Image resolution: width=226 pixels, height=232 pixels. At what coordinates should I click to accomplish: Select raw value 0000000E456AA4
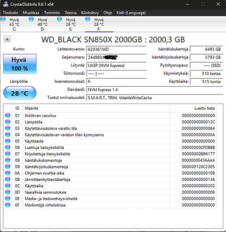pos(198,160)
